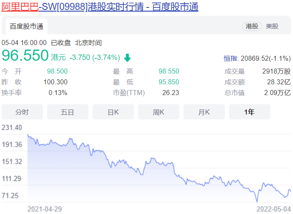
Task: Click the Hang Seng value 20869.52(-1.1%)
Action: click(x=266, y=58)
